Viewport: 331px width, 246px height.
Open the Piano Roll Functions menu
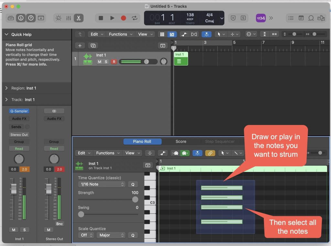[108, 153]
